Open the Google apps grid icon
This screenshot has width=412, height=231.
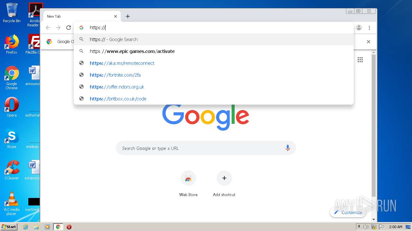click(360, 60)
